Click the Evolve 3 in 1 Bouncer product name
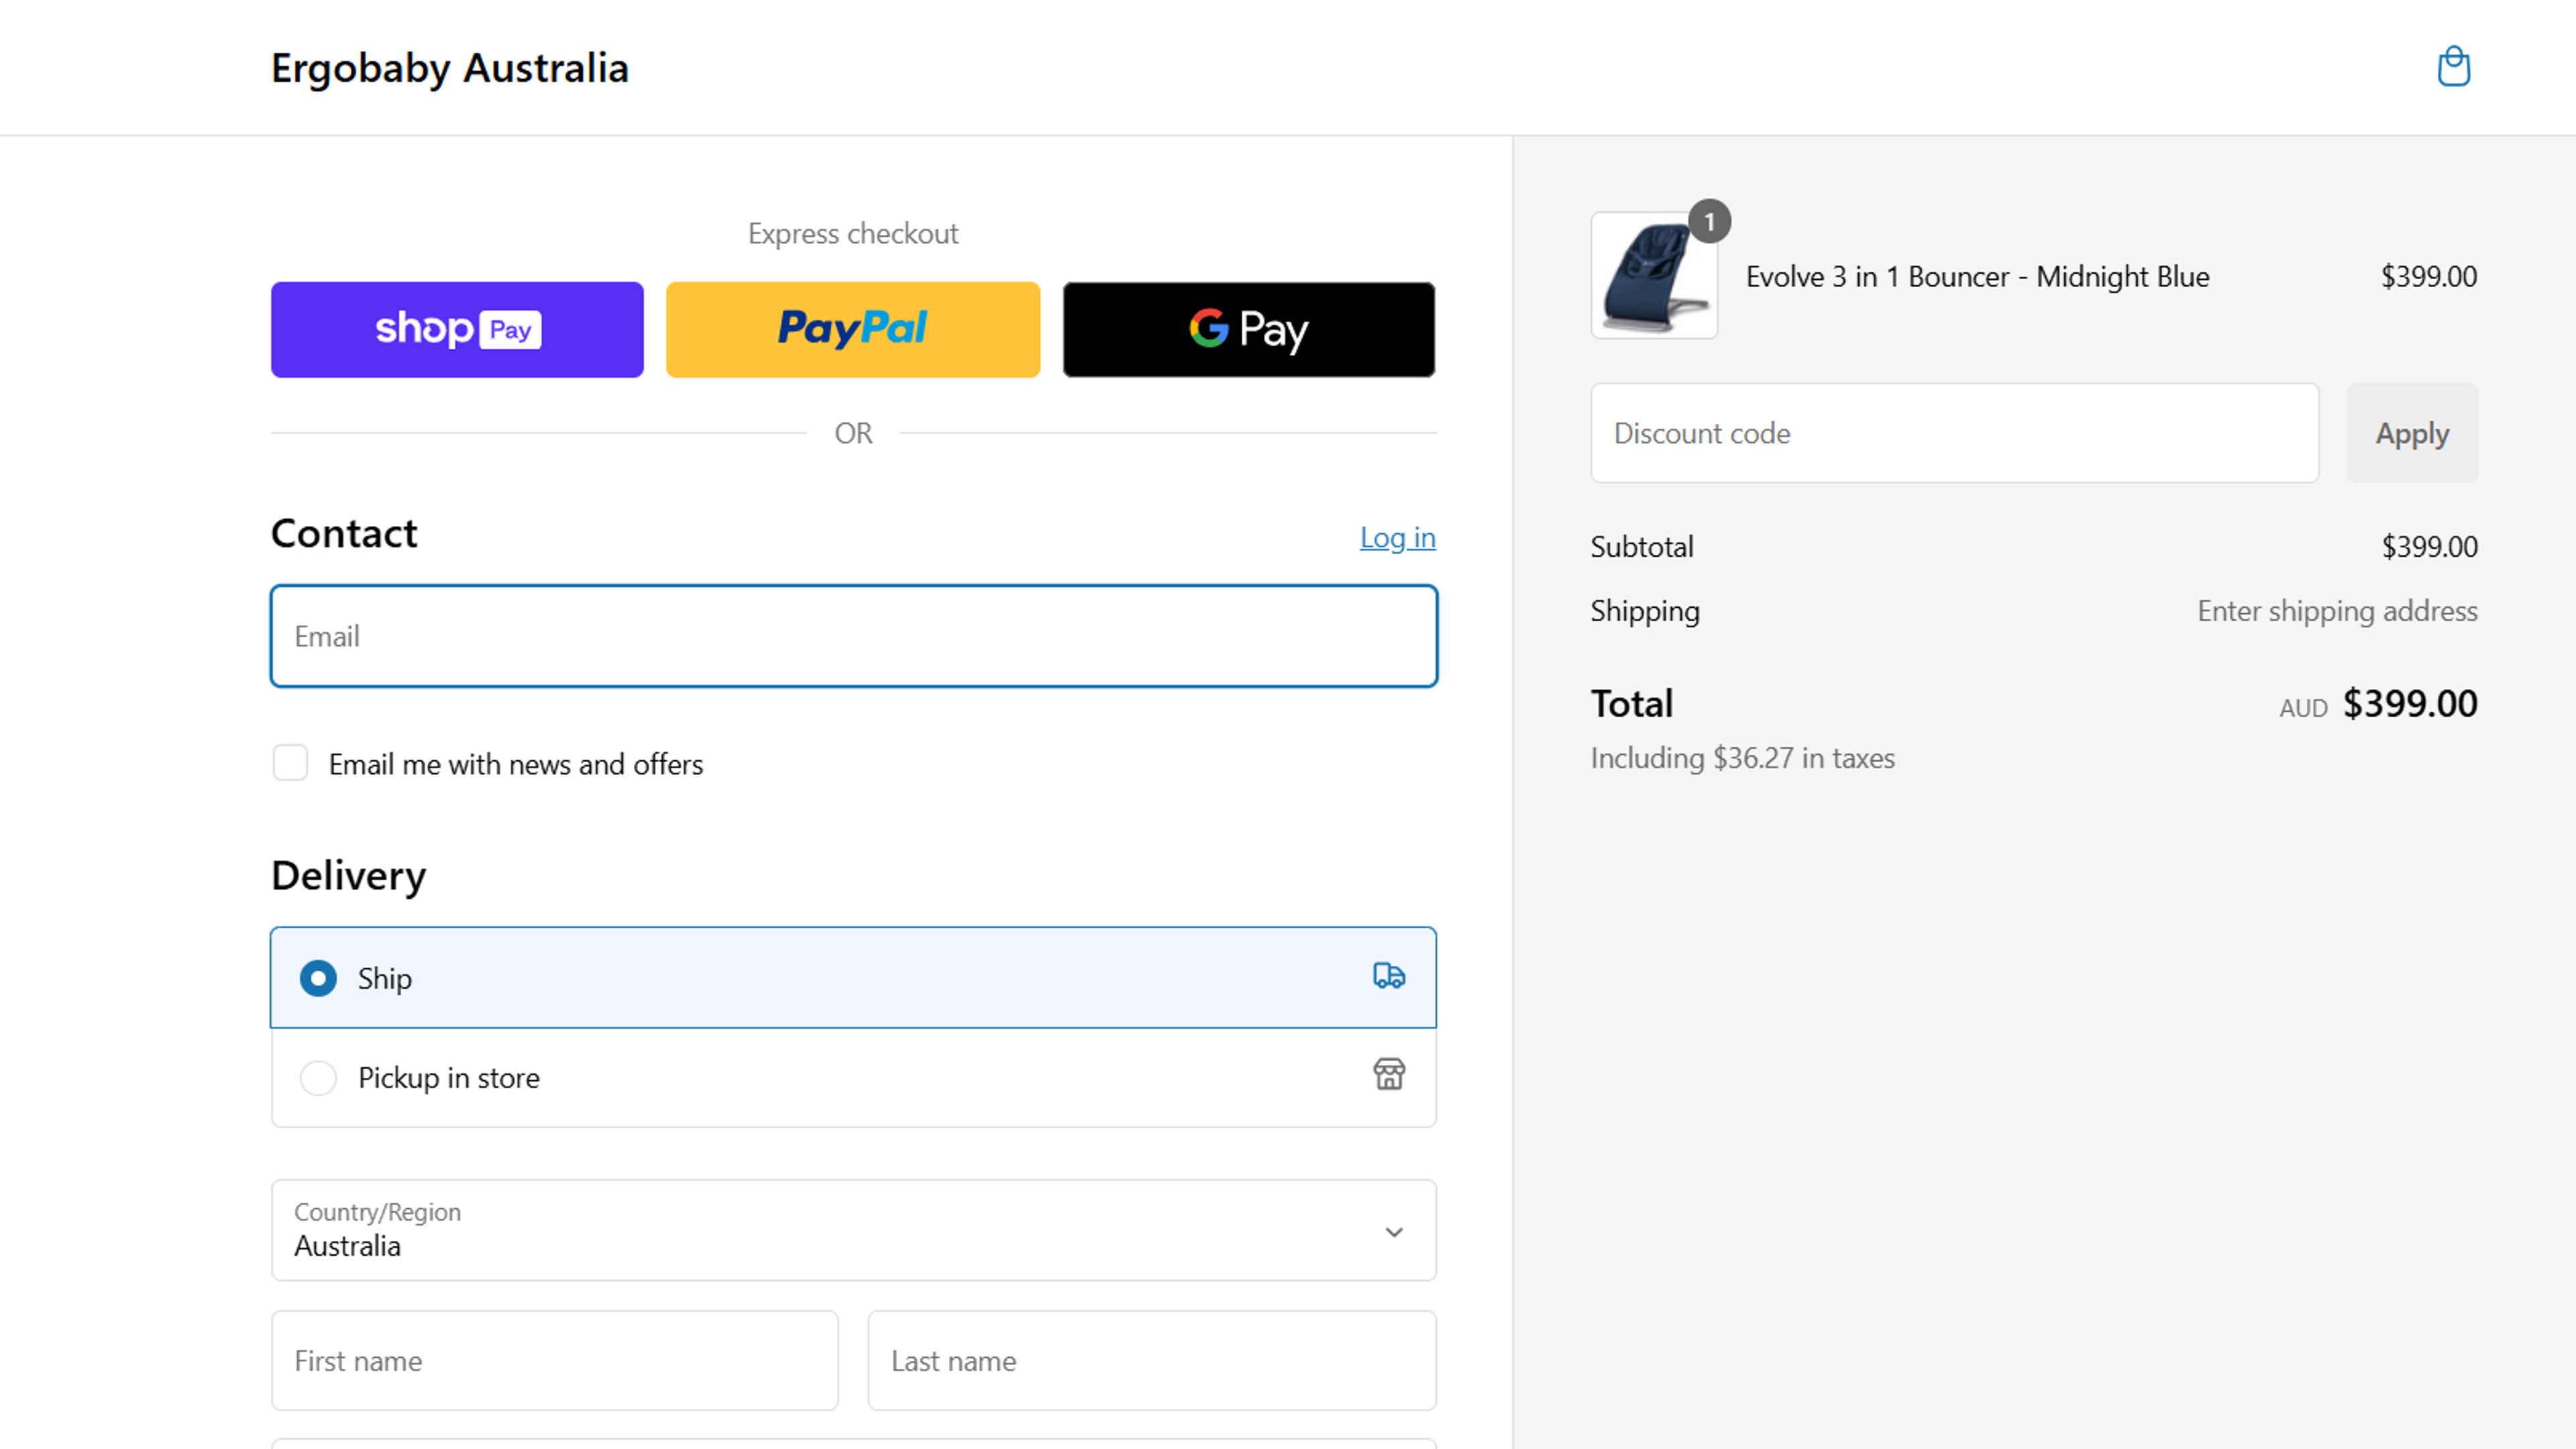Image resolution: width=2576 pixels, height=1449 pixels. [x=1977, y=276]
